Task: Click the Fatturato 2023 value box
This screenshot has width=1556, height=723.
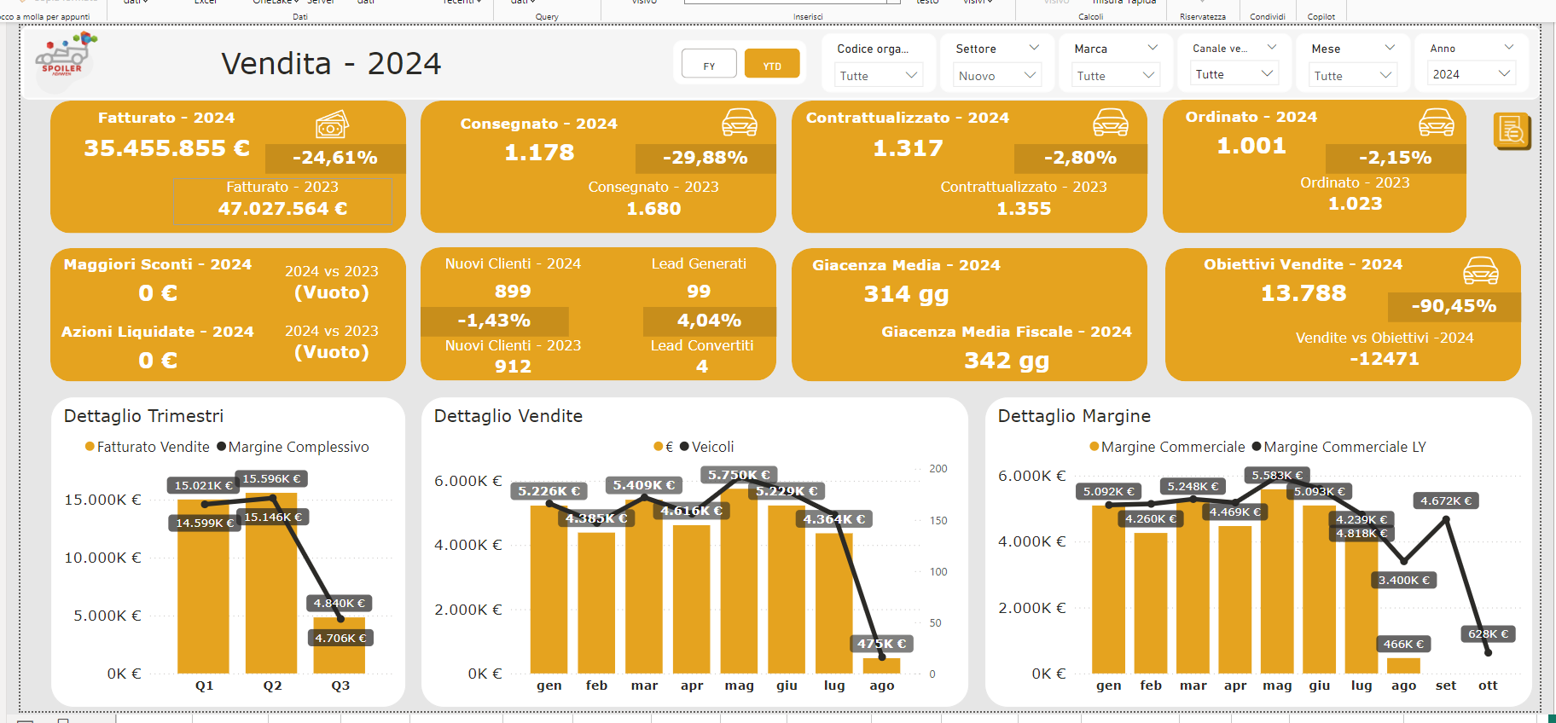Action: [282, 201]
